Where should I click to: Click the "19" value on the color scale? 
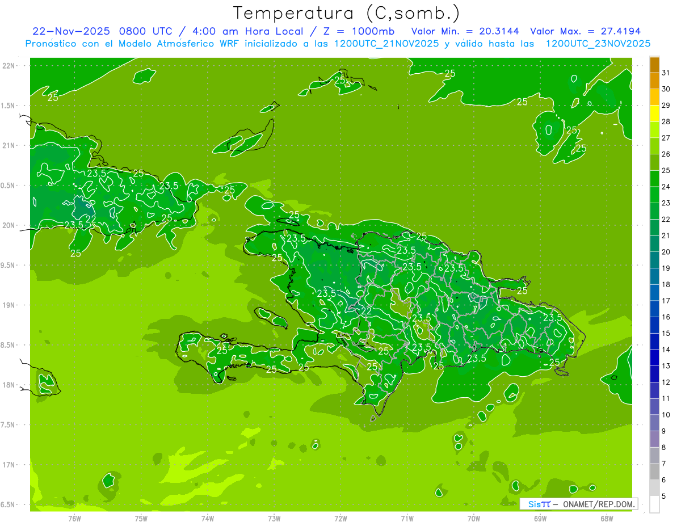666,268
